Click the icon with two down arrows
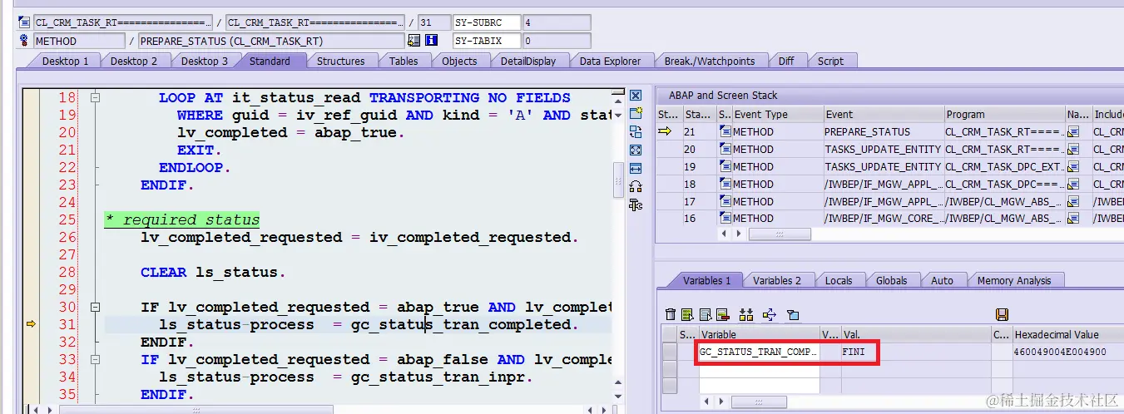The height and width of the screenshot is (414, 1124). pyautogui.click(x=745, y=314)
